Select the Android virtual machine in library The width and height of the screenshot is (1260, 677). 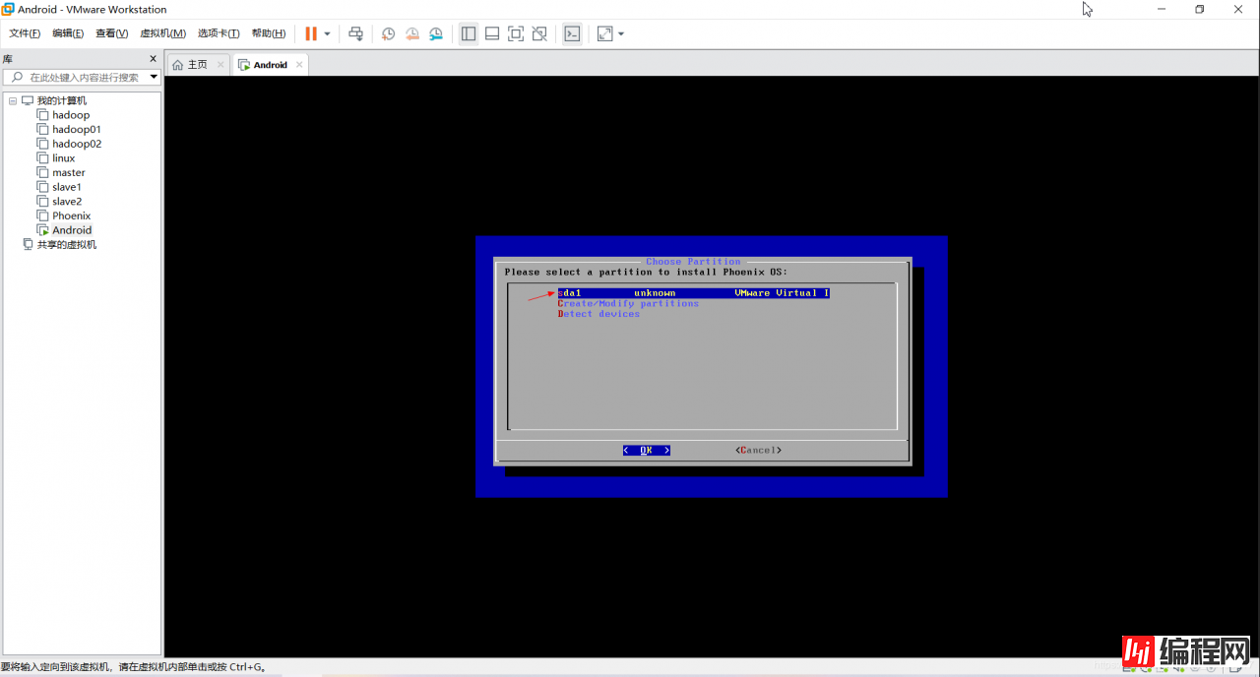(72, 230)
